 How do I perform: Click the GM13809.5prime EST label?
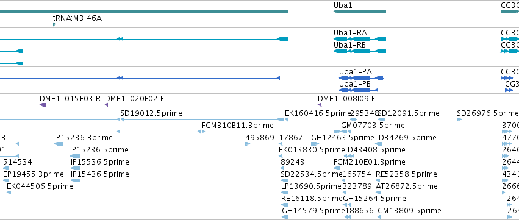409,211
